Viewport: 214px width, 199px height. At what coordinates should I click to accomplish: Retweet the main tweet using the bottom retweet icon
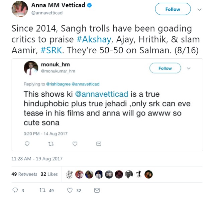tap(42, 190)
